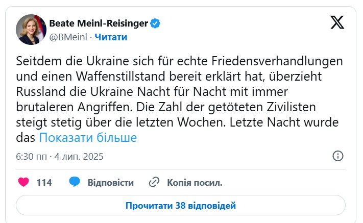Click the Відповісти reply label

pos(110,182)
